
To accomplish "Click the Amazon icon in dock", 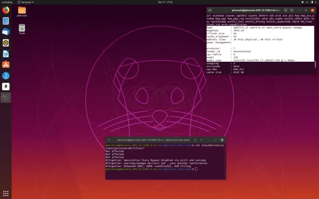I will 6,86.
